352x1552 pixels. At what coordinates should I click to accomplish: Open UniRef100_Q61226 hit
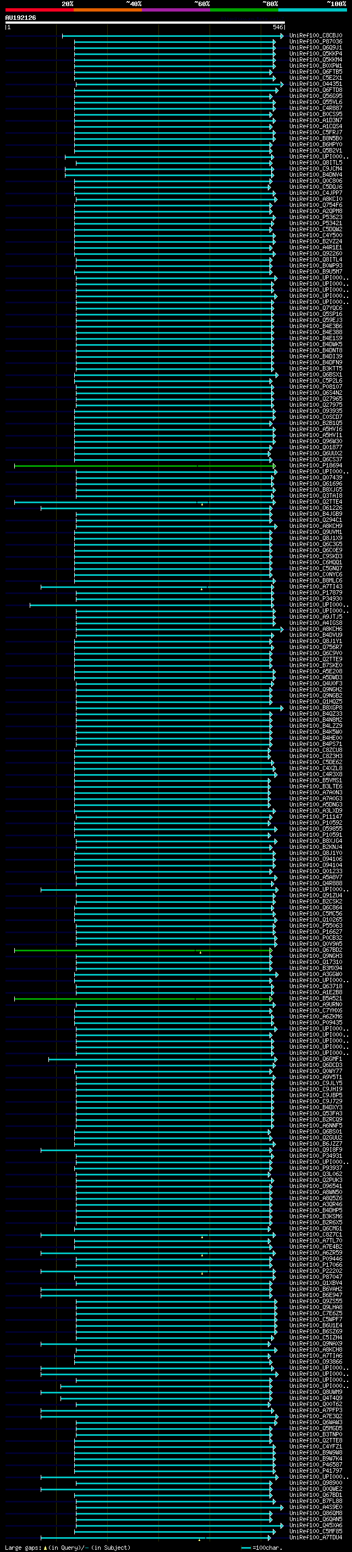click(x=315, y=508)
